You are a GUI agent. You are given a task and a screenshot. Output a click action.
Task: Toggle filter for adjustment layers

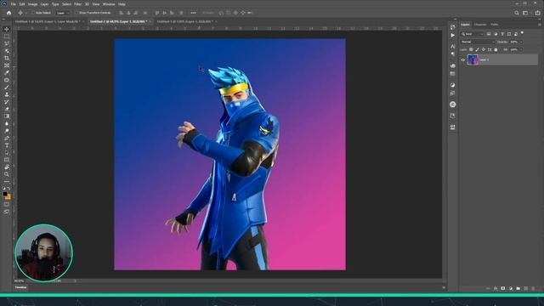click(496, 34)
